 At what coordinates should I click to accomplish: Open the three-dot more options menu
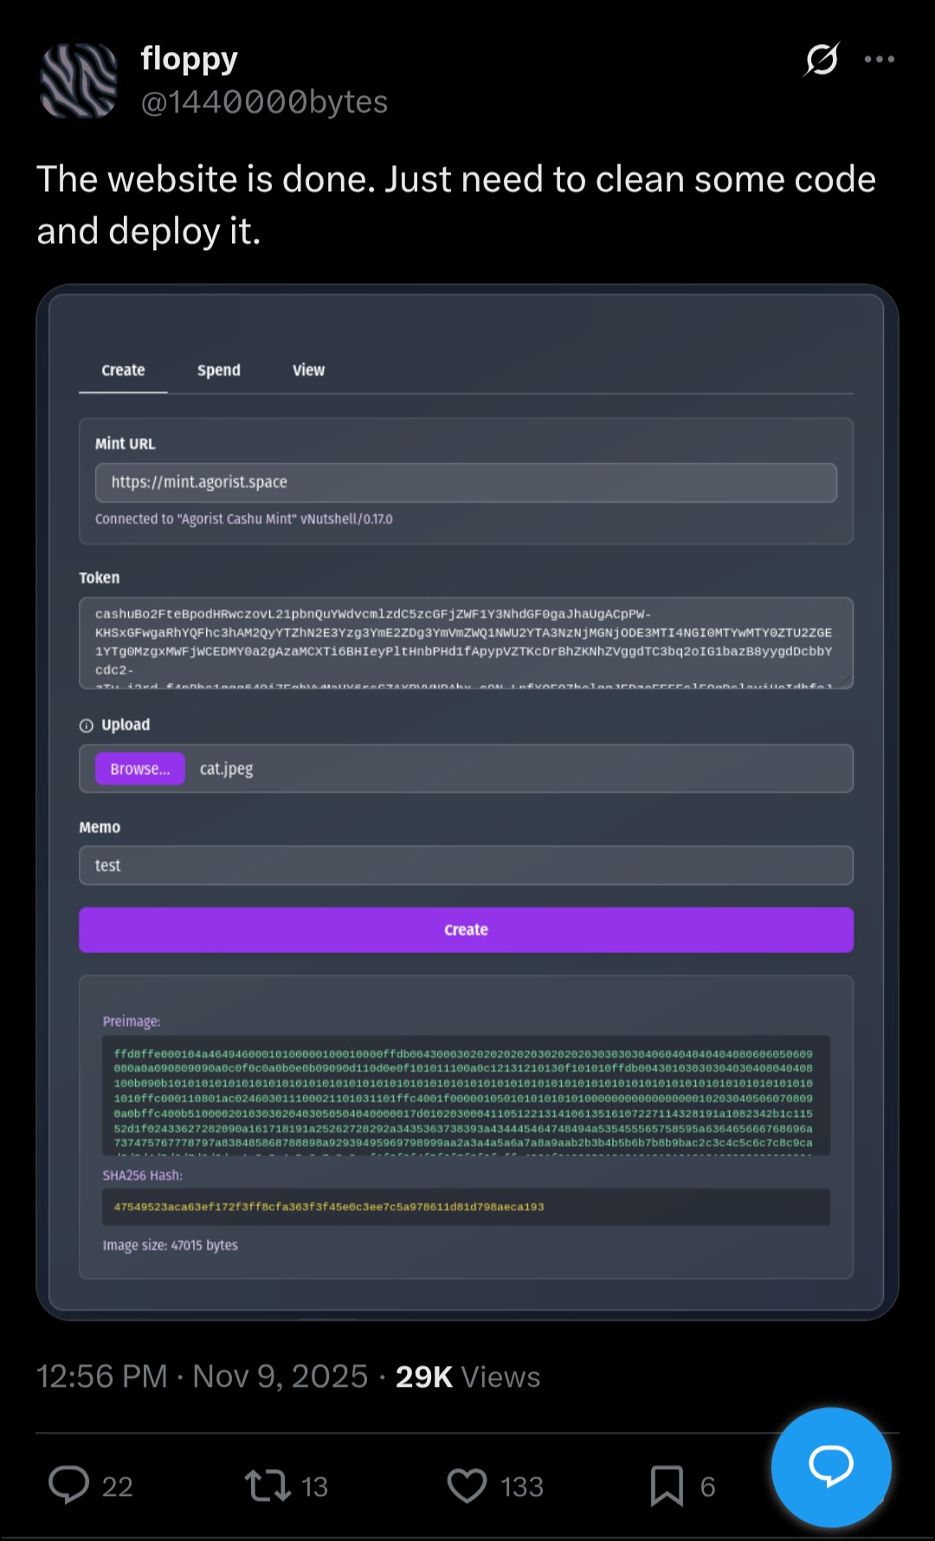[879, 59]
